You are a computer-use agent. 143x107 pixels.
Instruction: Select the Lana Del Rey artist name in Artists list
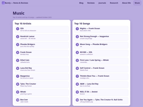coord(26,68)
